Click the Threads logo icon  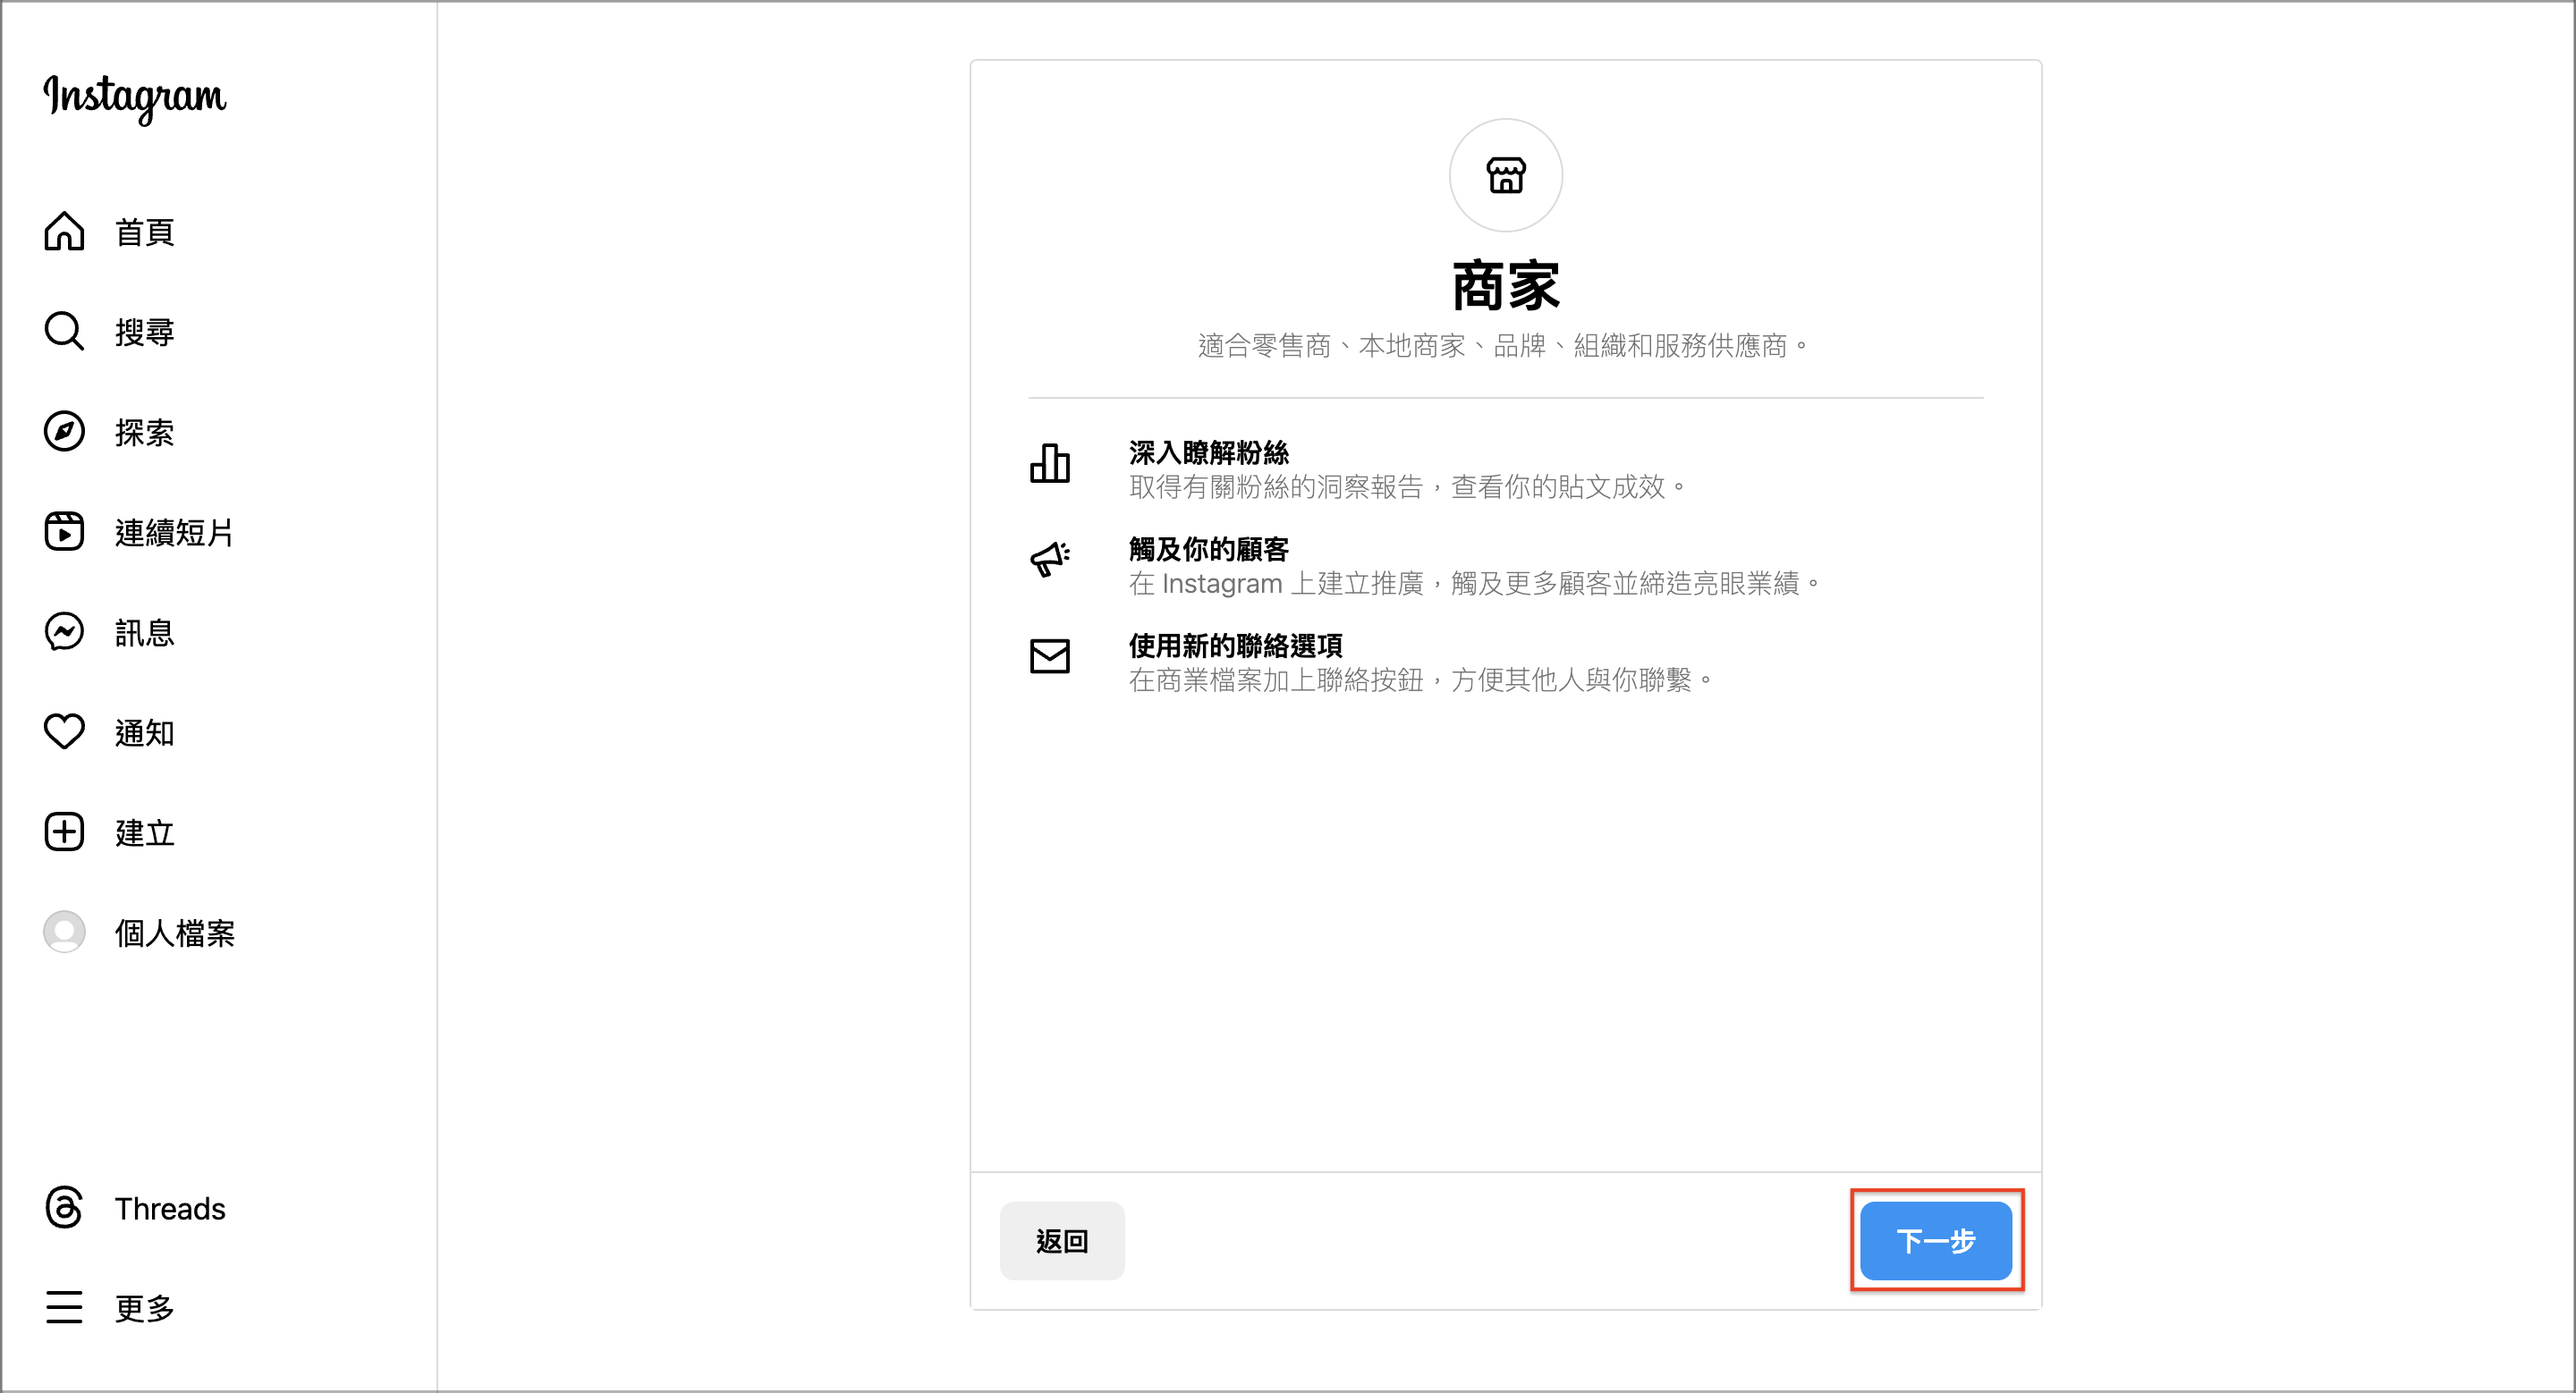64,1207
